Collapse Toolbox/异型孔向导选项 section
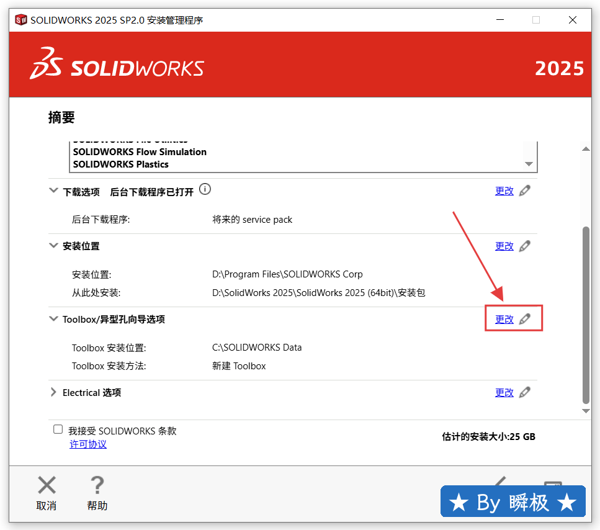 [53, 319]
